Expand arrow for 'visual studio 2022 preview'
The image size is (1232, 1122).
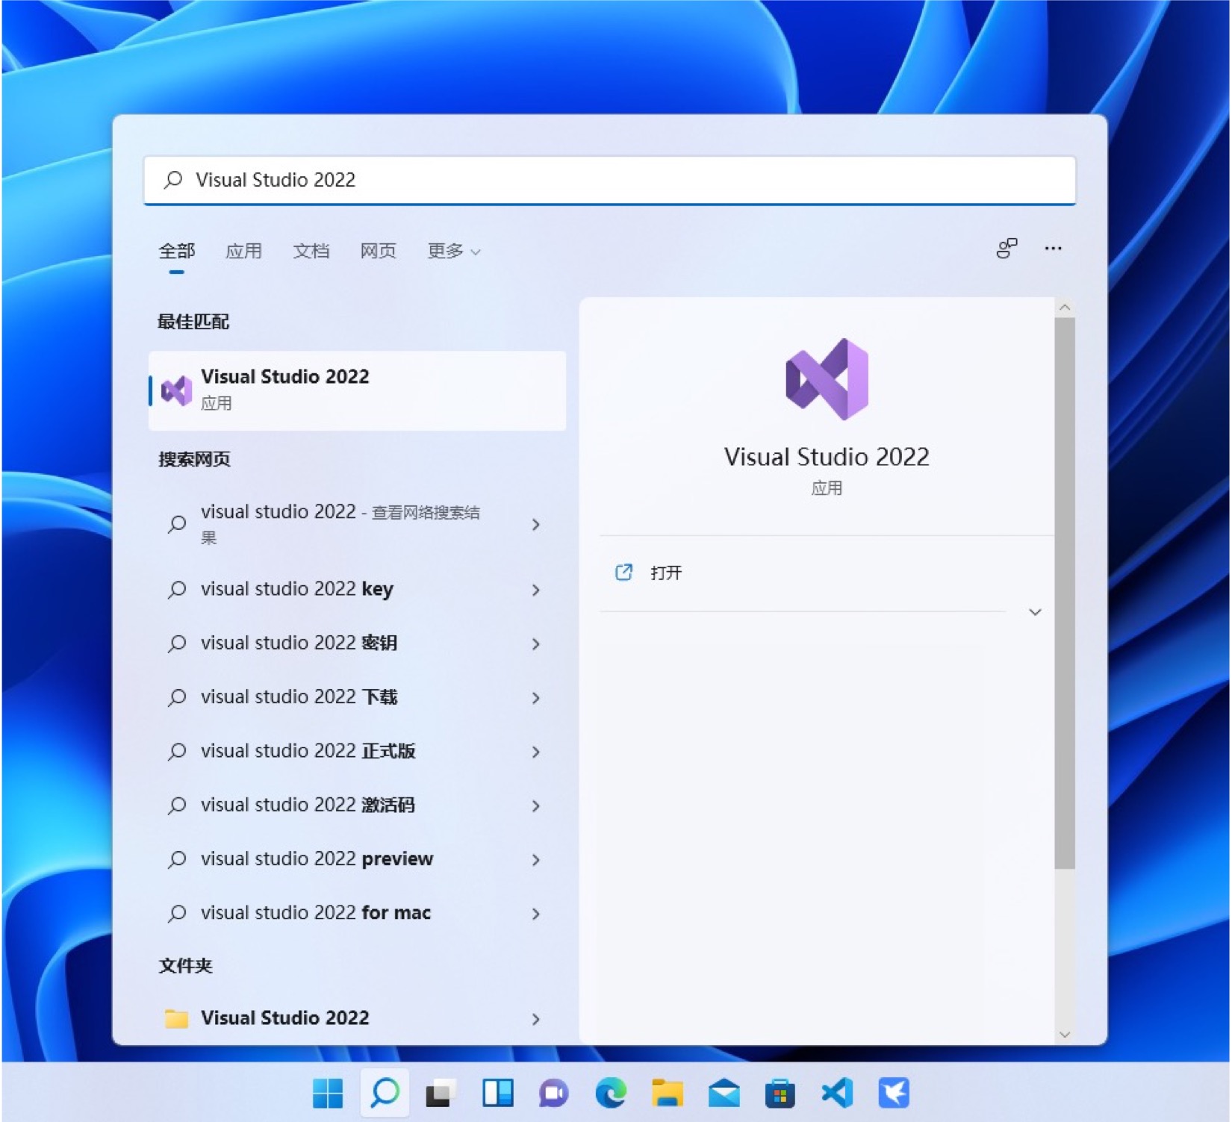536,859
